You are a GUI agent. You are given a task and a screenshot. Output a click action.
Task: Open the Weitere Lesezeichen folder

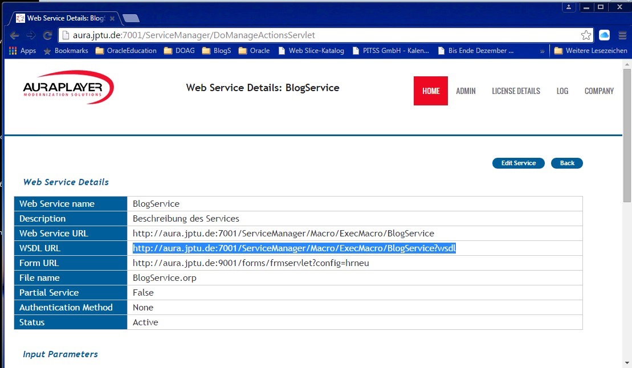(x=591, y=51)
